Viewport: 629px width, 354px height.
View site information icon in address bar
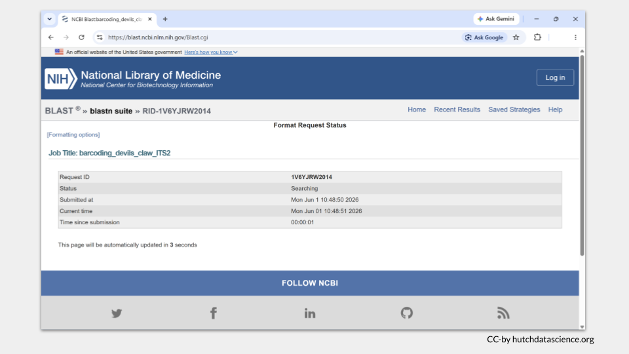click(100, 37)
